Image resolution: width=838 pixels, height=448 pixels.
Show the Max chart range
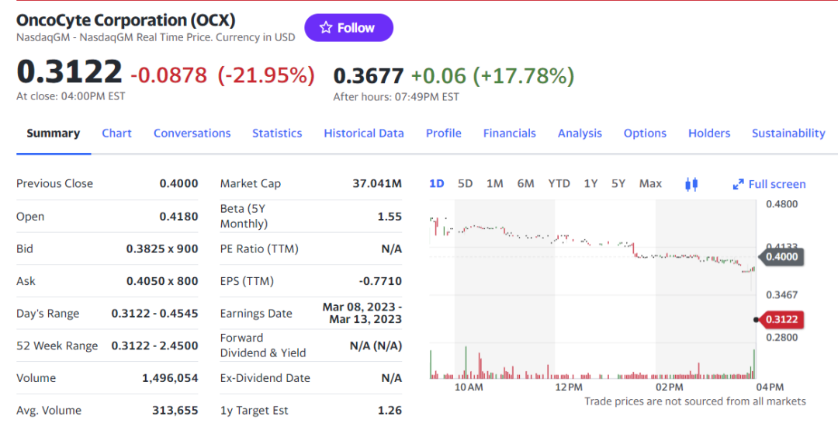click(650, 183)
